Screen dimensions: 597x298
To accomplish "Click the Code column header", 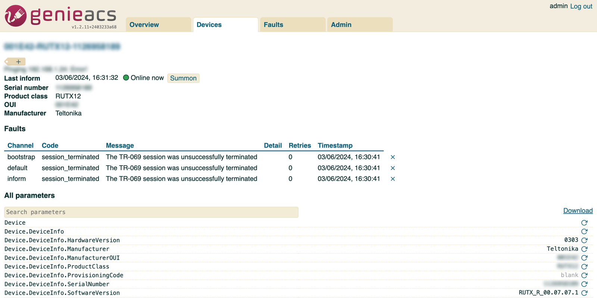I will pos(50,145).
